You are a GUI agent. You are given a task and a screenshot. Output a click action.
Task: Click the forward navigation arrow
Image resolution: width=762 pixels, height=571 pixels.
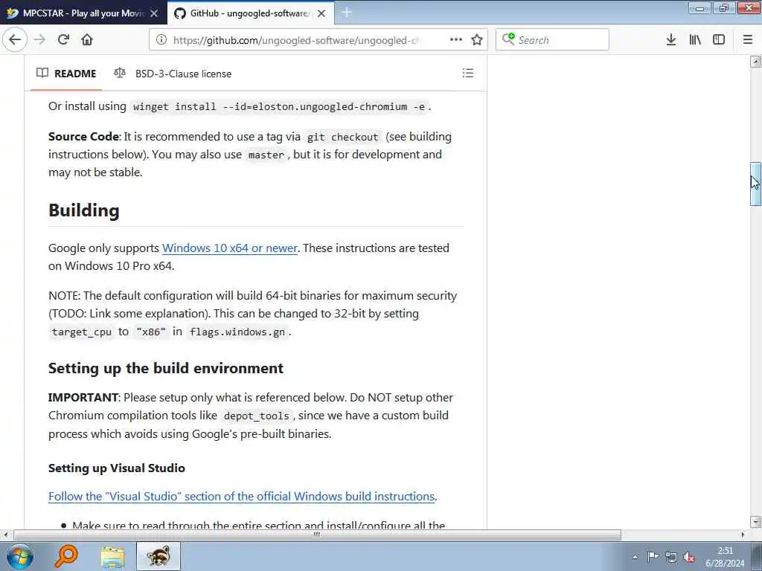click(40, 39)
